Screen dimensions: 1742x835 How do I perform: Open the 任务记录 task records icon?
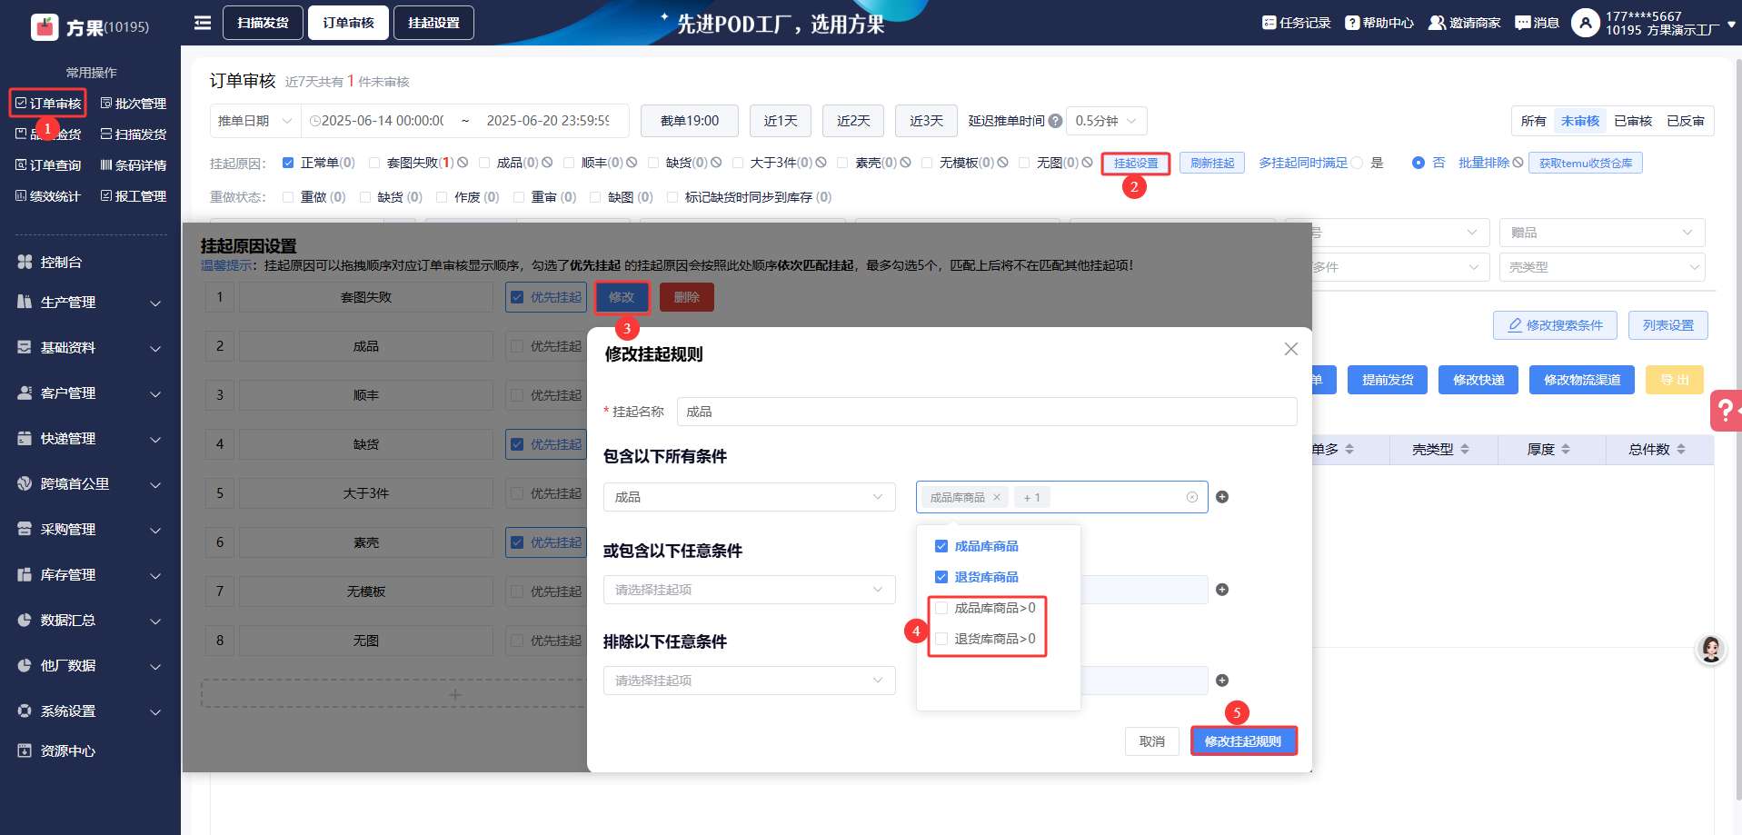(x=1269, y=23)
